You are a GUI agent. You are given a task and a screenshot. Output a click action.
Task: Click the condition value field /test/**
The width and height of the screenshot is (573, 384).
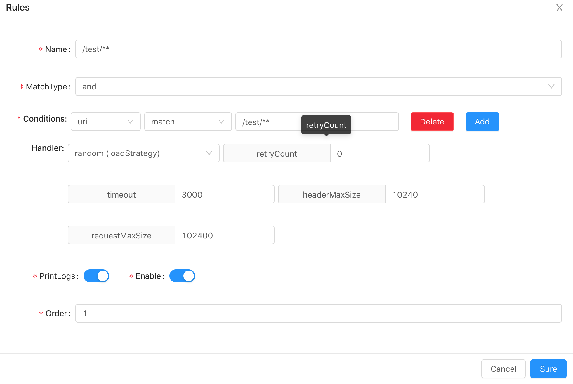pyautogui.click(x=269, y=122)
